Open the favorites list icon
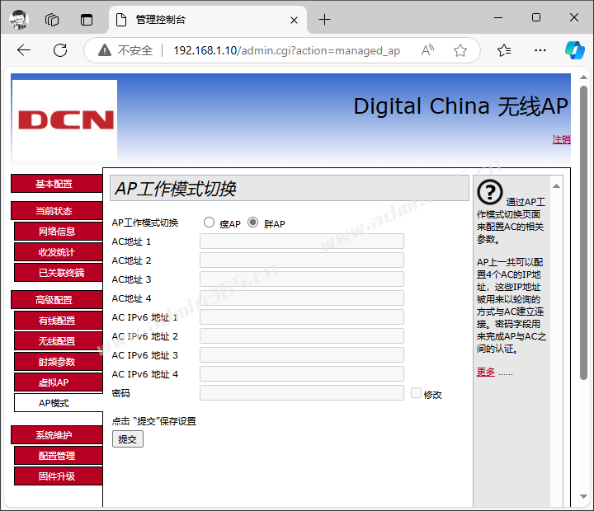Image resolution: width=594 pixels, height=511 pixels. tap(504, 50)
